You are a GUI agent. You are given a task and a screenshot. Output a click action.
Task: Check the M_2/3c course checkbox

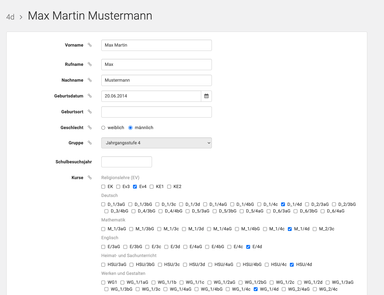pyautogui.click(x=315, y=229)
